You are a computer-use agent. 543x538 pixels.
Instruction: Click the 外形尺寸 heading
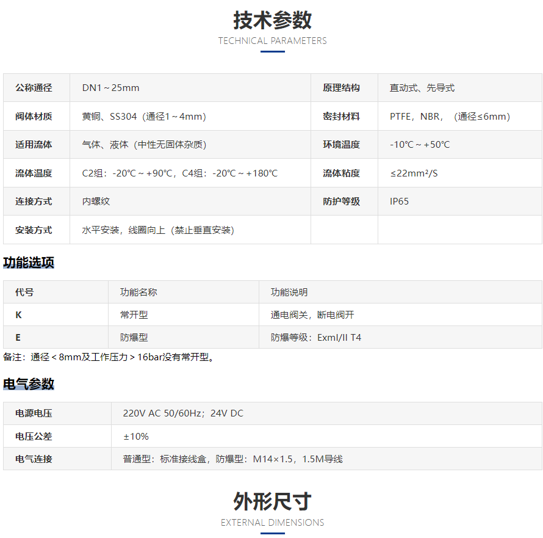pyautogui.click(x=272, y=501)
